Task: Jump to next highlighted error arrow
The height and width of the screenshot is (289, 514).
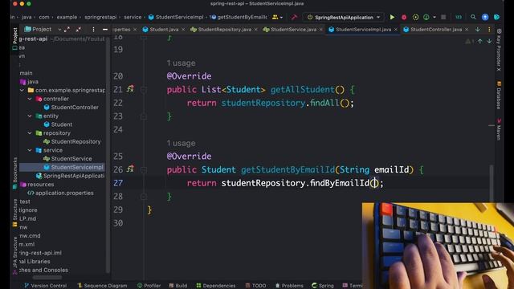Action: [x=489, y=41]
